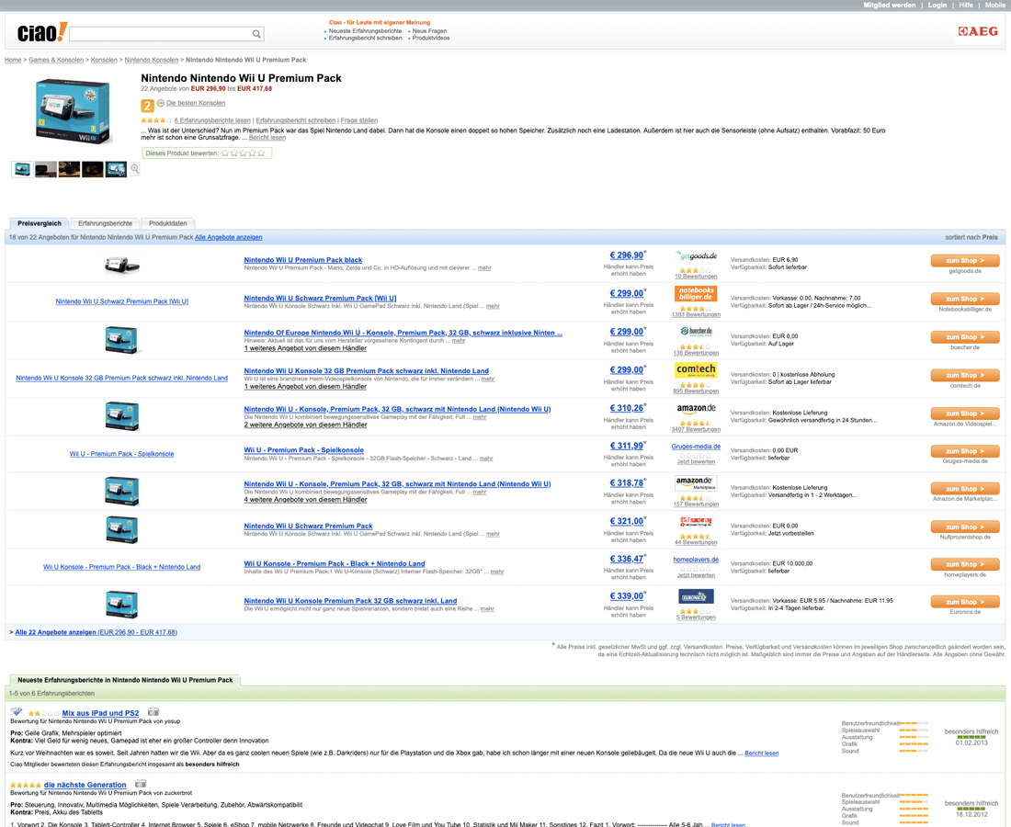Click diamond icon on yesup review

click(17, 711)
